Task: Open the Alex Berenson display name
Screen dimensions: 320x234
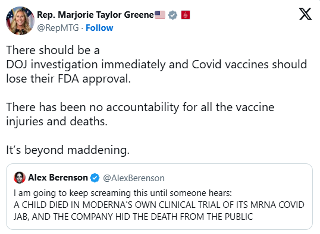Action: point(58,178)
